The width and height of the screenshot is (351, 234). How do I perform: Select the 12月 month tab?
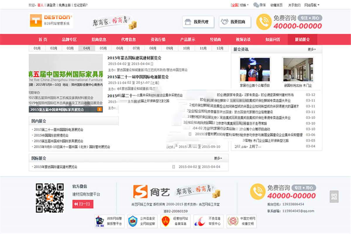220,48
